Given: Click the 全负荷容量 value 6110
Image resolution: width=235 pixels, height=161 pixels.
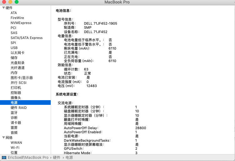Looking at the screenshot, I should click(112, 61).
